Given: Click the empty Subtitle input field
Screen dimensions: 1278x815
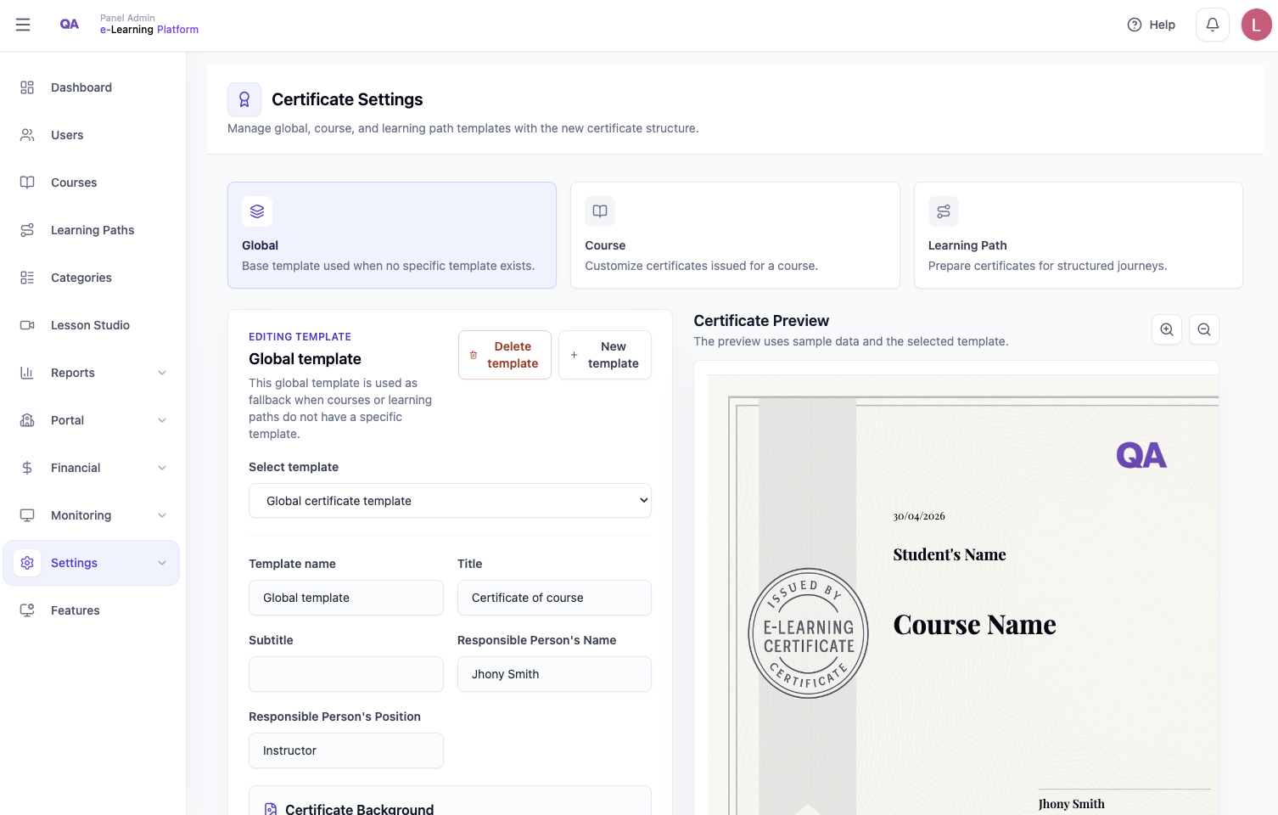Looking at the screenshot, I should (346, 674).
